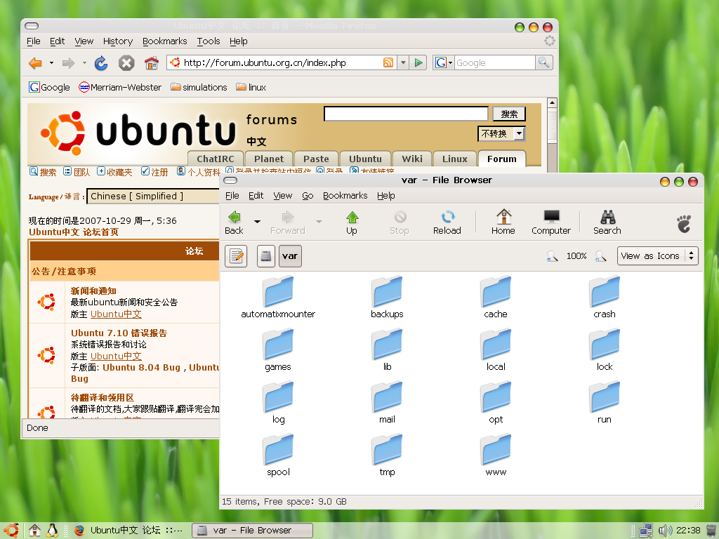This screenshot has width=719, height=539.
Task: Select the tmp folder
Action: tap(387, 455)
